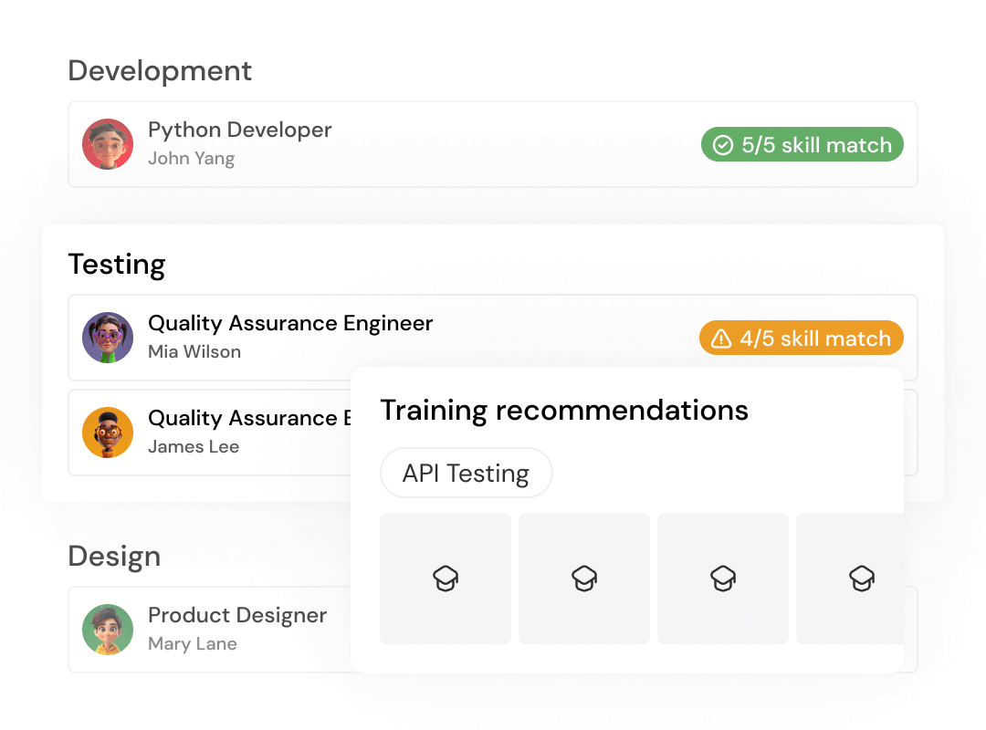The height and width of the screenshot is (730, 986).
Task: Click the Design section heading
Action: tap(114, 557)
